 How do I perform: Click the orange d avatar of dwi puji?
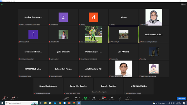point(93,17)
